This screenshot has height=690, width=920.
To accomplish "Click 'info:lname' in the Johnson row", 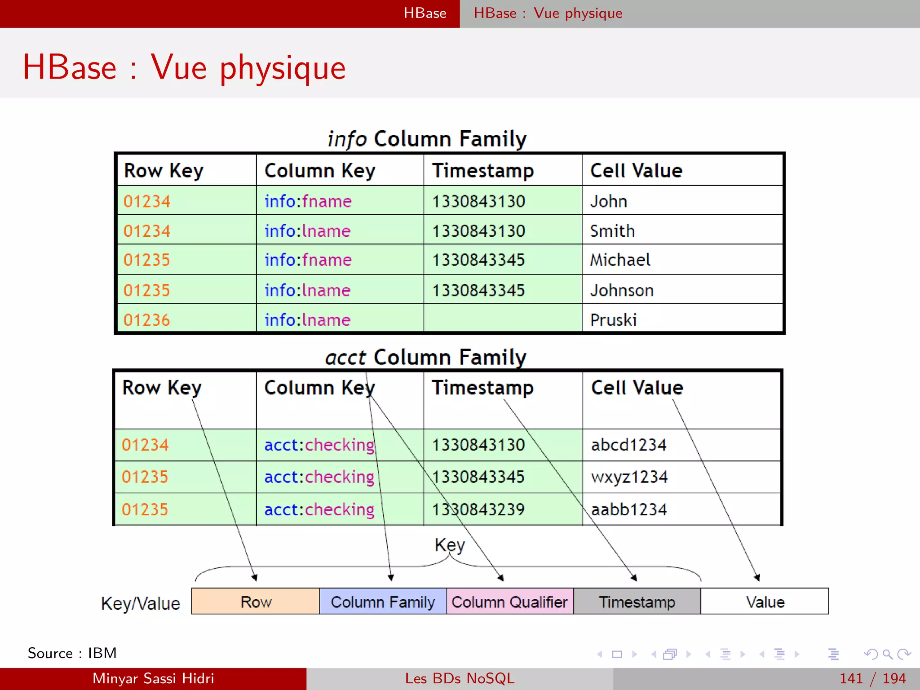I will (x=307, y=290).
